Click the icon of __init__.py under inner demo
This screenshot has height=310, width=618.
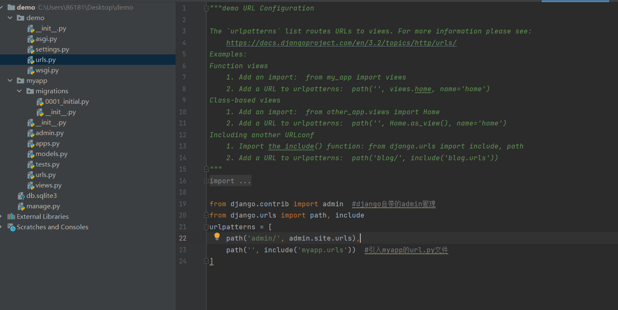pos(31,28)
